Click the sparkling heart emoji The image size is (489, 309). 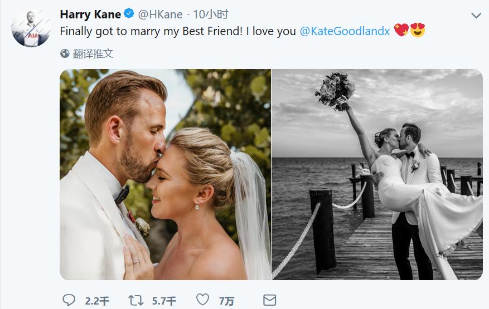tap(401, 31)
